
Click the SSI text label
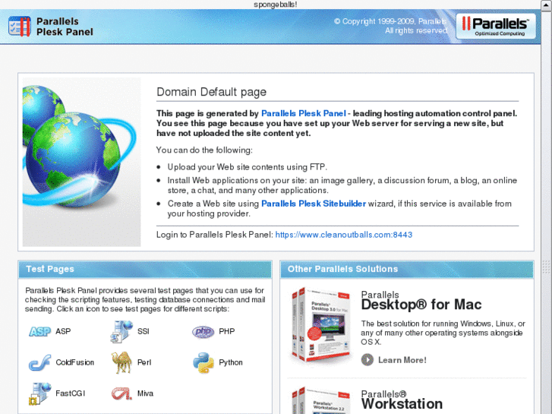tap(144, 331)
